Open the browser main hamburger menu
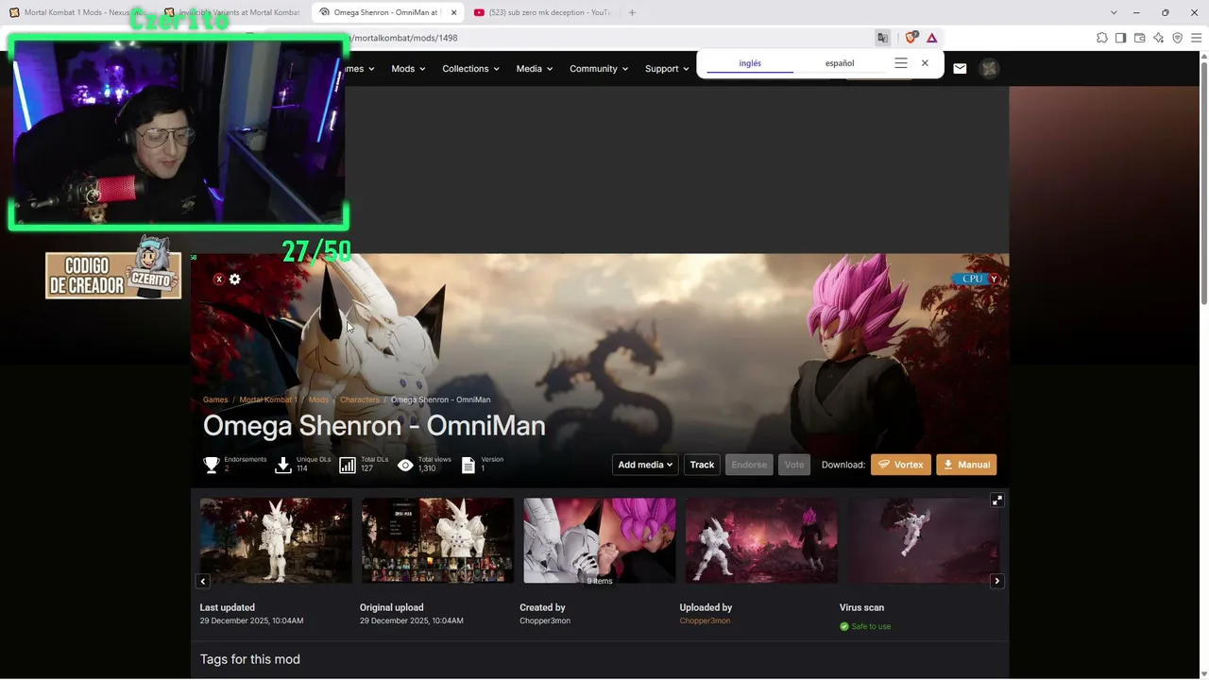This screenshot has width=1209, height=680. 1198,38
